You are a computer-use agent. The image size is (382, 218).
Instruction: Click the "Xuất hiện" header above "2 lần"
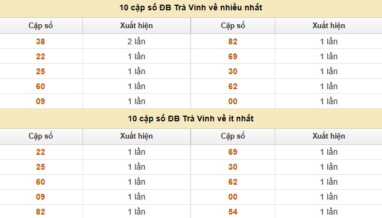137,25
